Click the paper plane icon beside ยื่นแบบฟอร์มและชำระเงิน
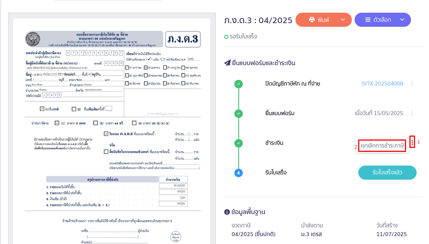Image resolution: width=429 pixels, height=244 pixels. (x=227, y=63)
